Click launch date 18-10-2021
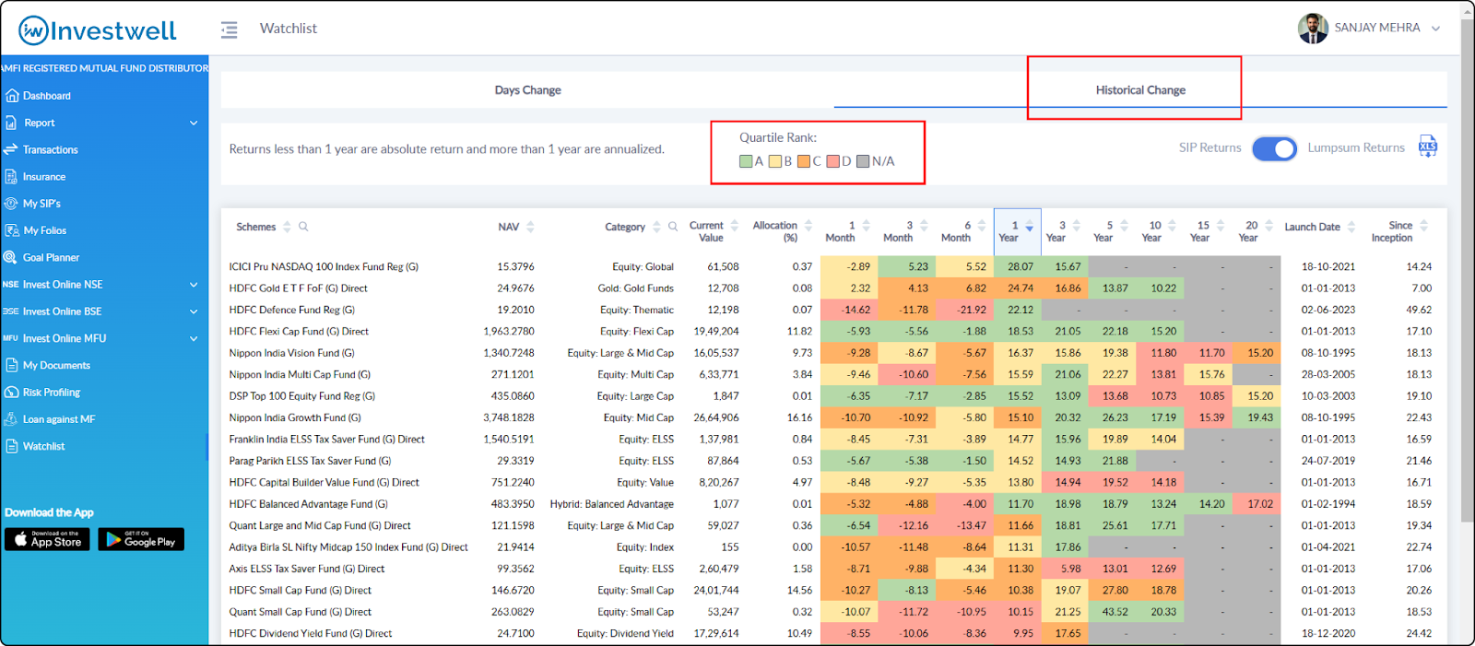Screen dimensions: 1475x646 (1328, 267)
